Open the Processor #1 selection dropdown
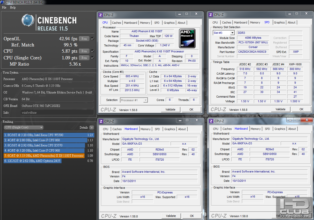Viewport: 314px width, 220px height. coord(134,100)
